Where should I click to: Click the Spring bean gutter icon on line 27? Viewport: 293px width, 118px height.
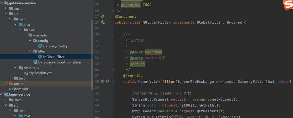102,16
